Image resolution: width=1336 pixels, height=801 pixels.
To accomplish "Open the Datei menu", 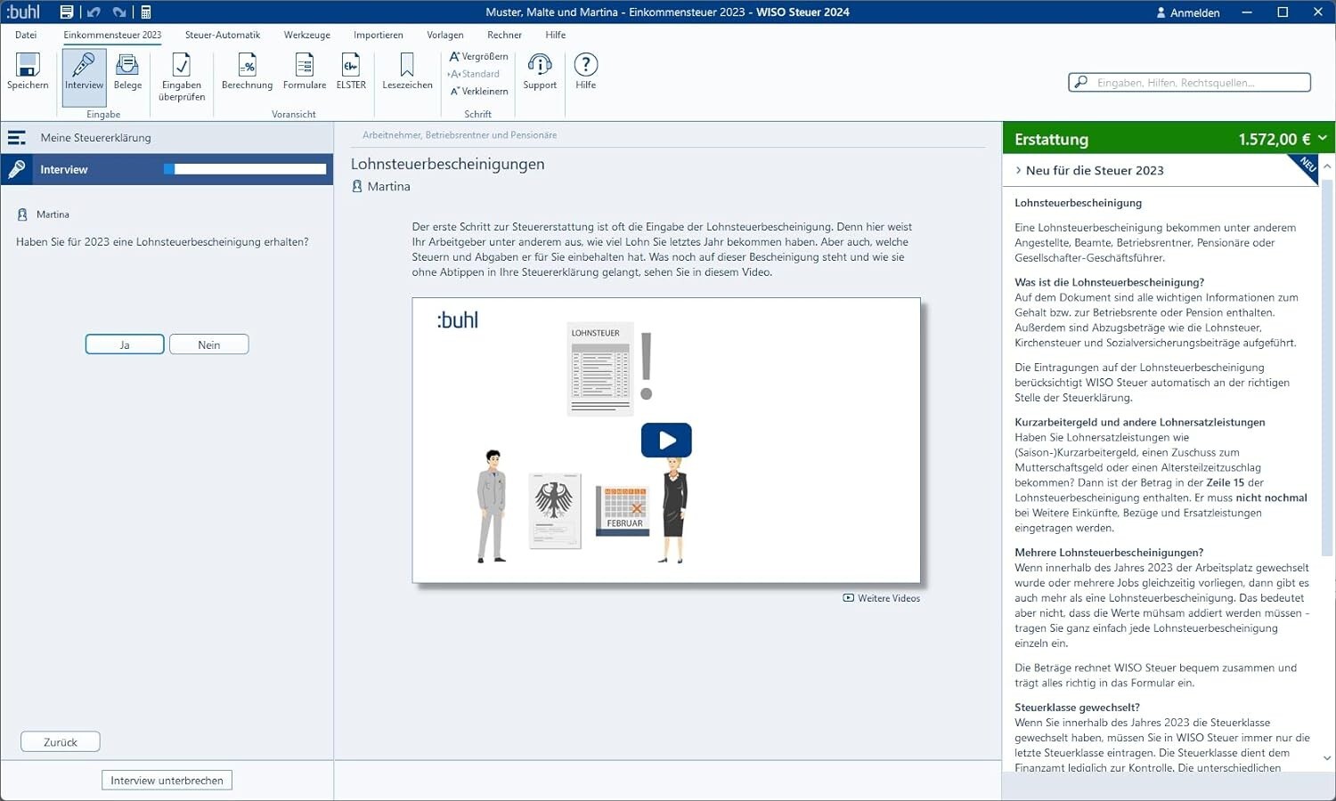I will click(x=26, y=35).
